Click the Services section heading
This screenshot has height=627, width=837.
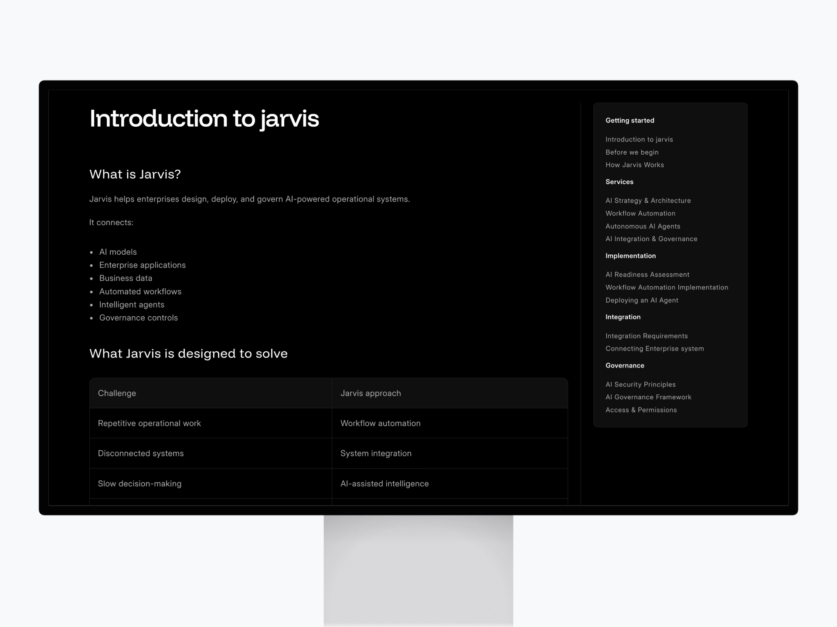(x=619, y=182)
